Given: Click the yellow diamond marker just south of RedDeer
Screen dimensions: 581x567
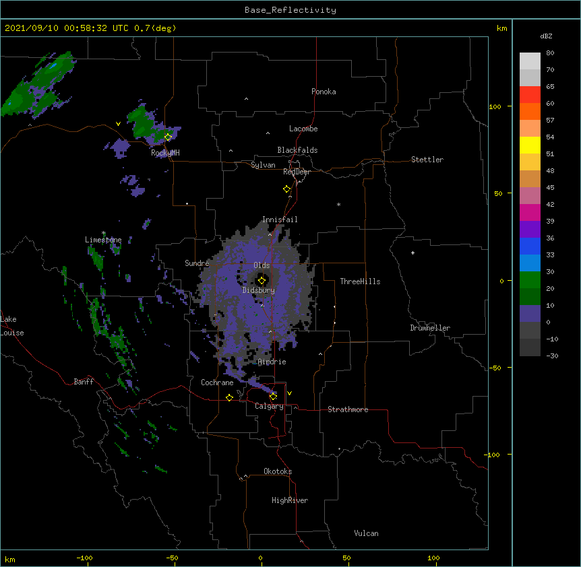Looking at the screenshot, I should (x=287, y=189).
